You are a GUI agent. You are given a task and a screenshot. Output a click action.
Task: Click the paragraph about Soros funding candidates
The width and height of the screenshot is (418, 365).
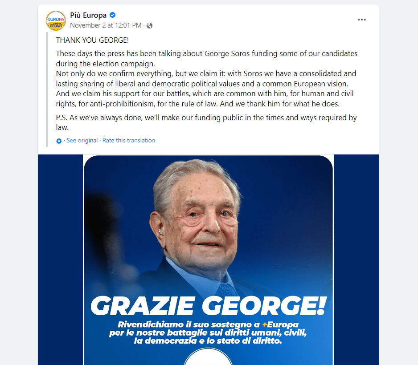tap(206, 58)
